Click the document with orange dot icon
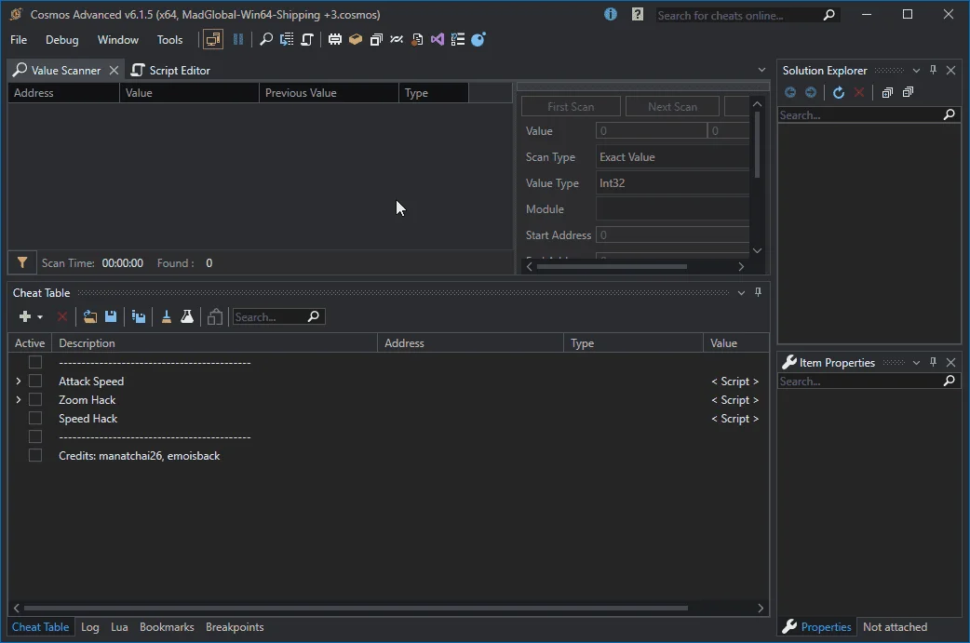Image resolution: width=970 pixels, height=643 pixels. [x=418, y=40]
